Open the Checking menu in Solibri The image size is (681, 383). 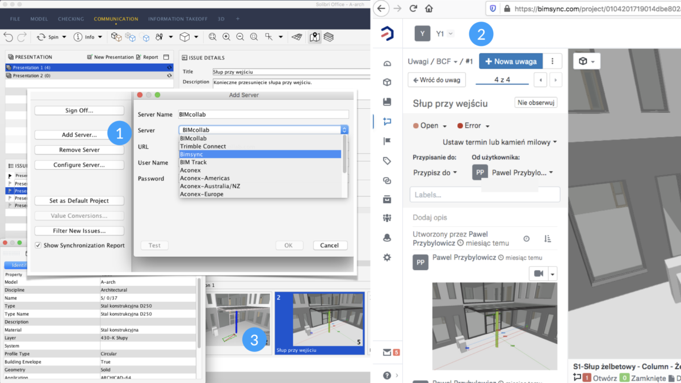point(70,18)
